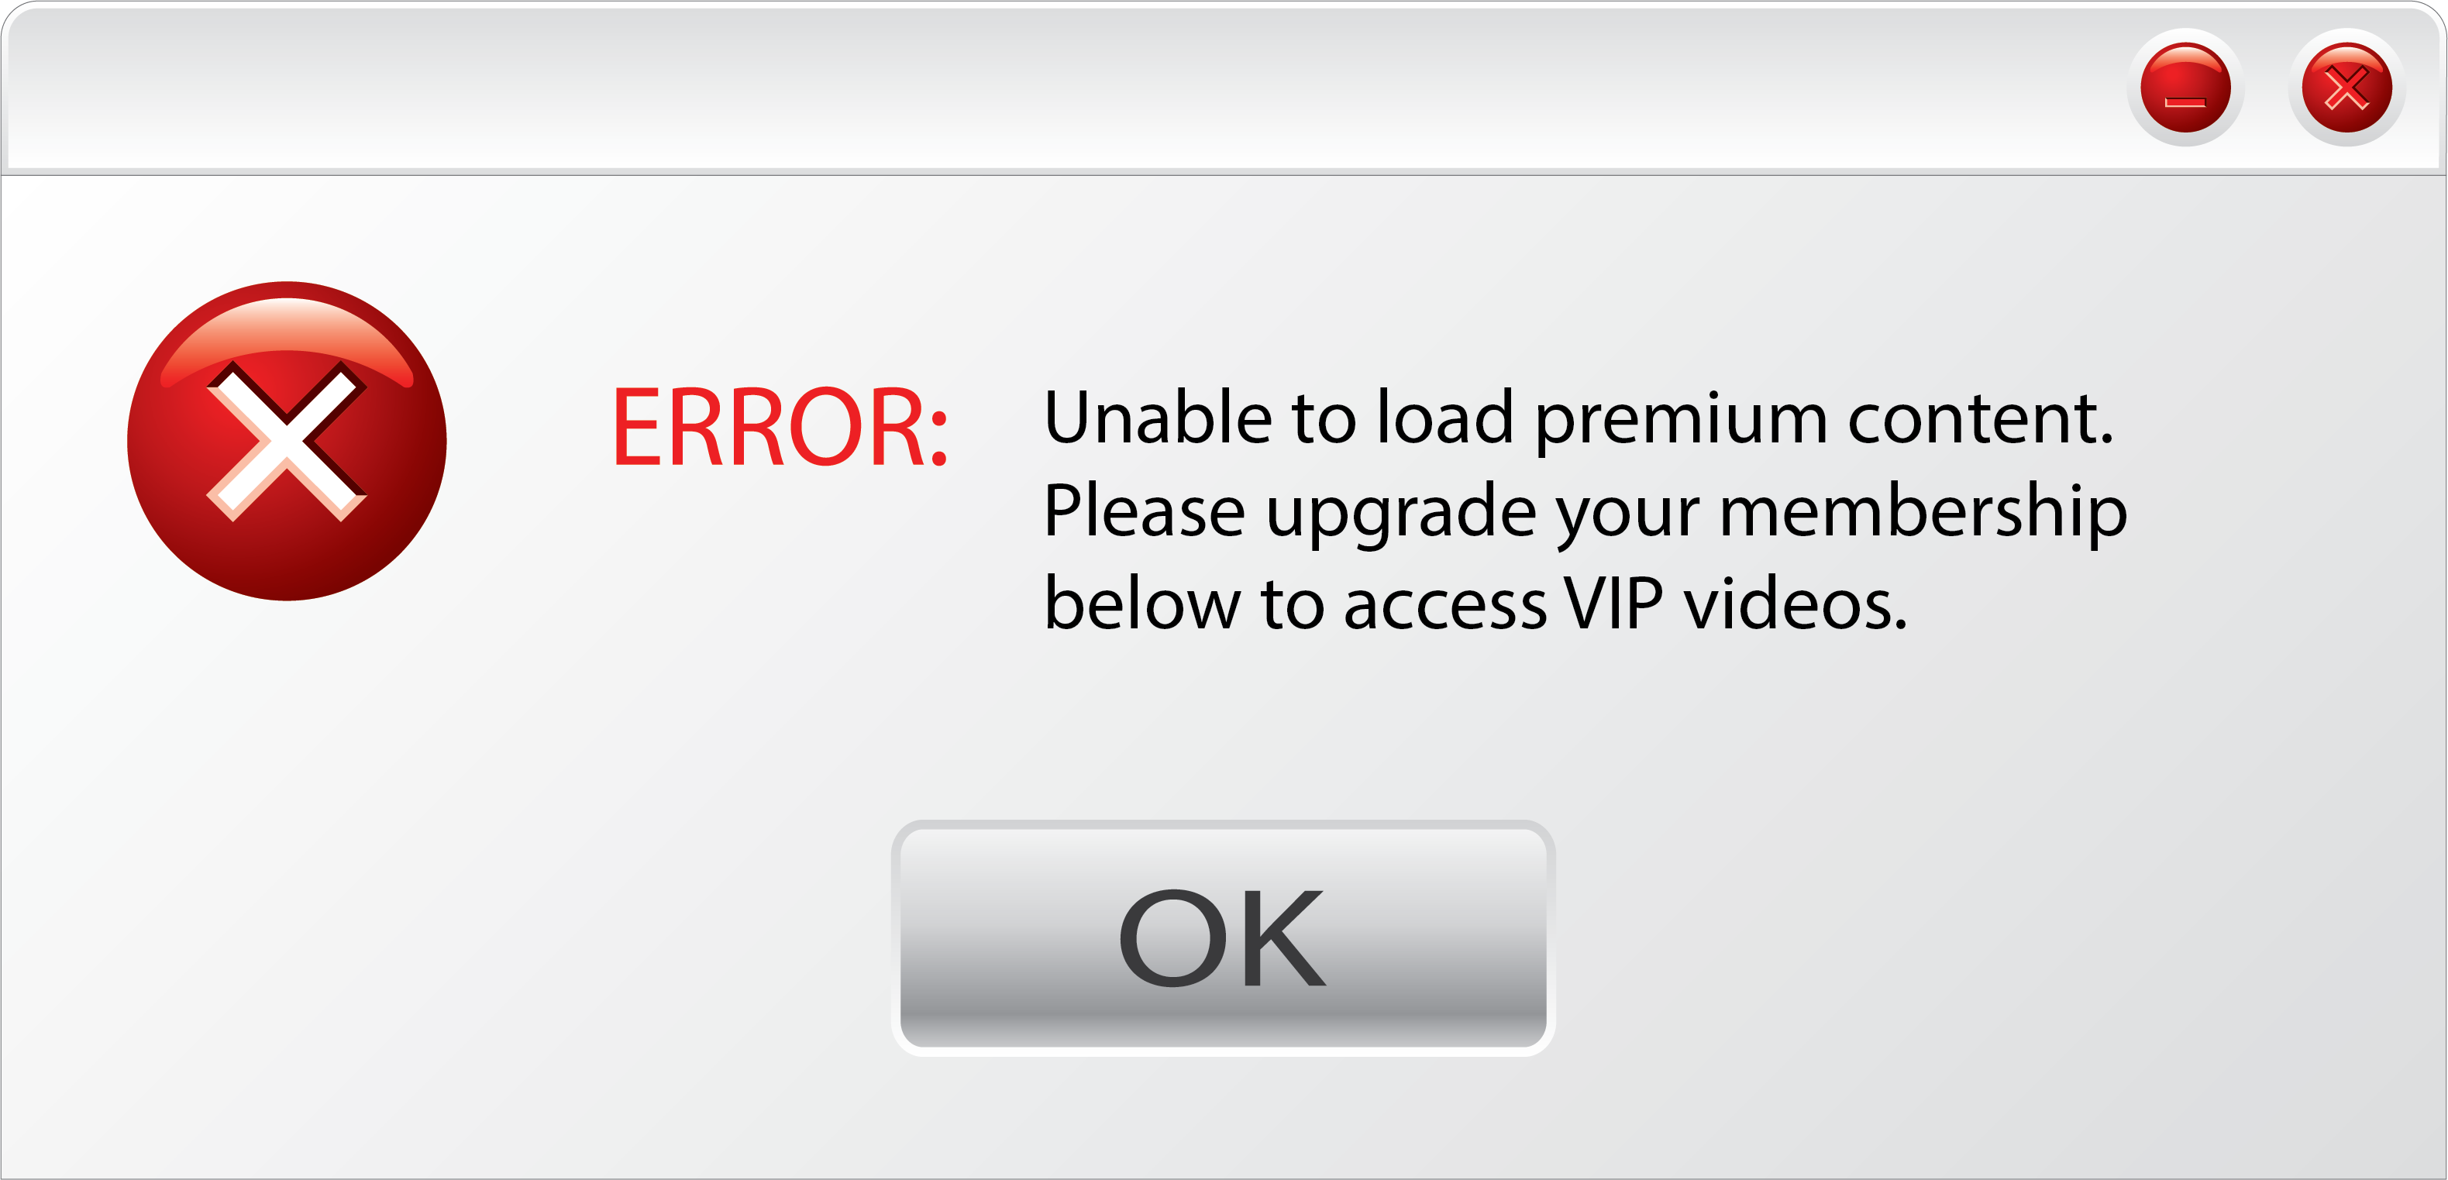Click the white X inside the error circle
Image resolution: width=2448 pixels, height=1180 pixels.
pyautogui.click(x=287, y=441)
